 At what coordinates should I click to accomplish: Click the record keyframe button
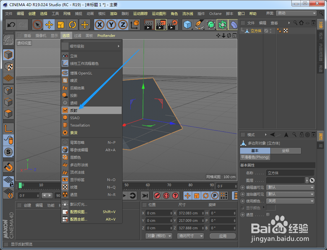point(157,196)
